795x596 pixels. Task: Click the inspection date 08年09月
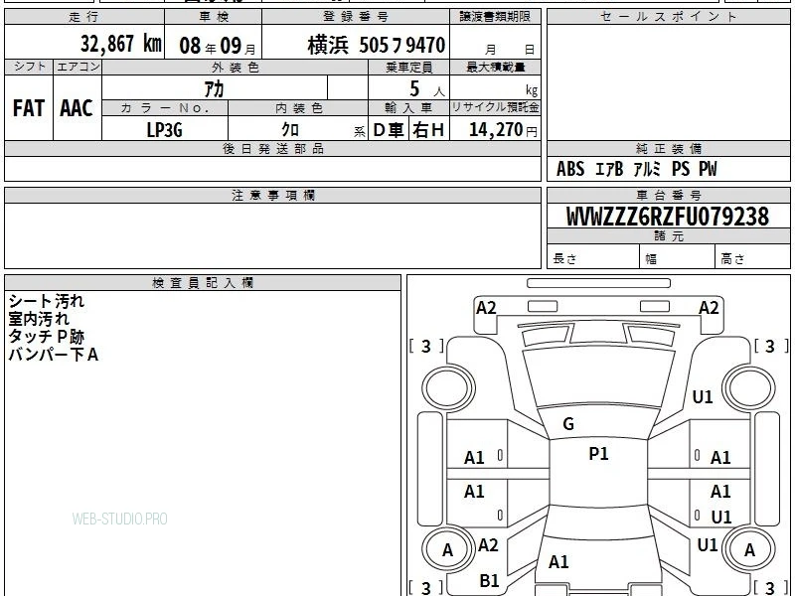pyautogui.click(x=218, y=46)
